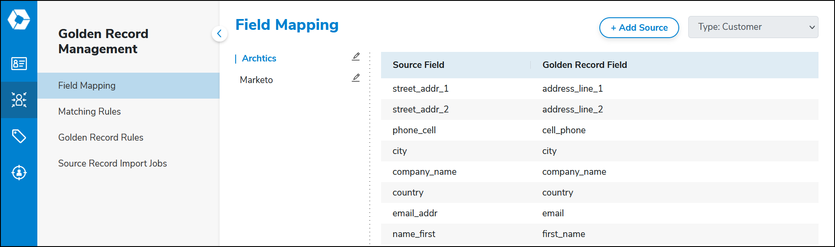Select the Archtics source

259,58
